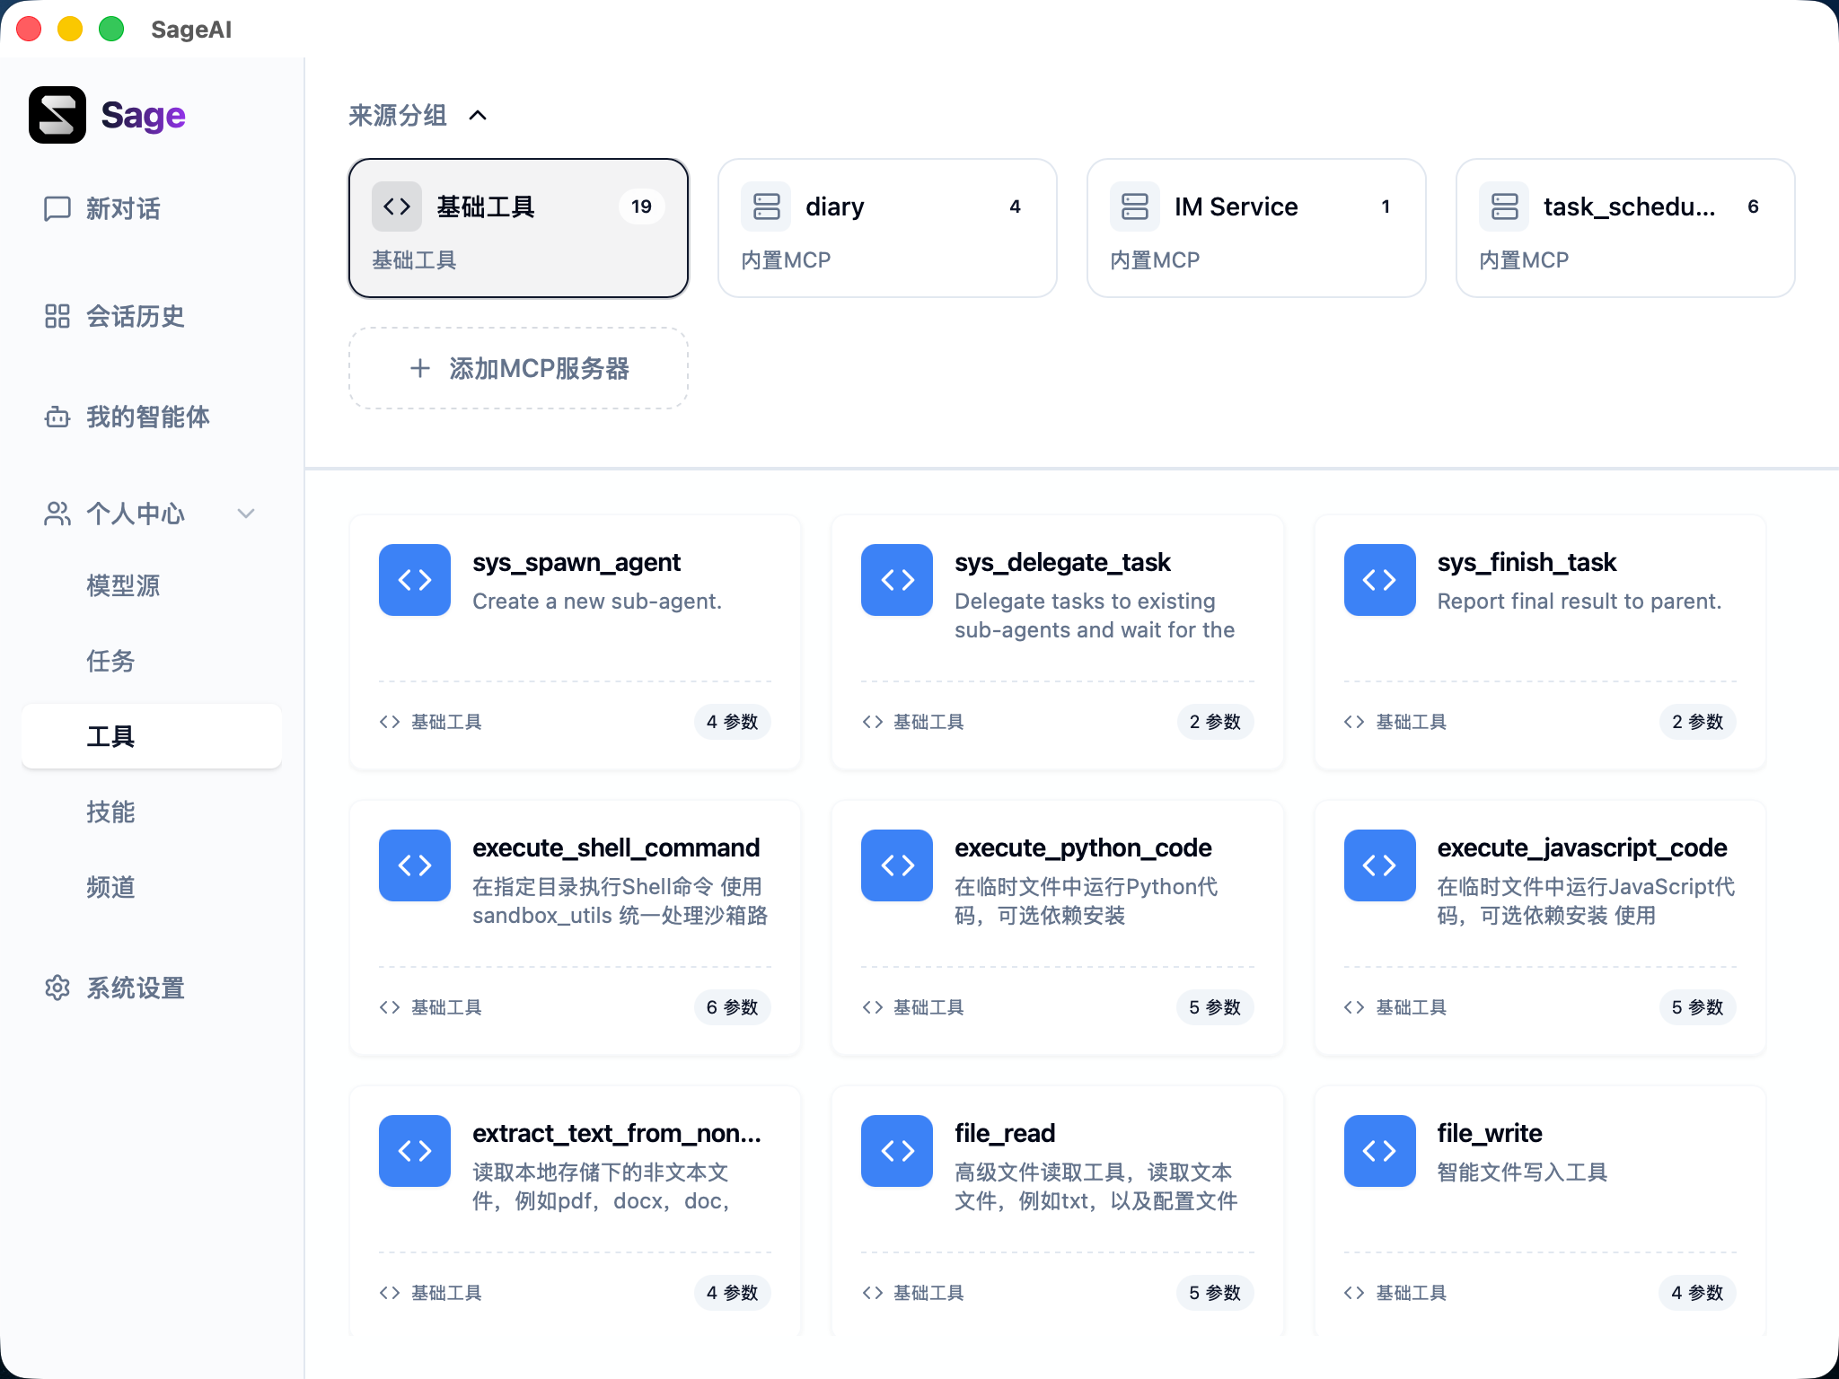The image size is (1839, 1379).
Task: Open 系统设置 via the gear icon
Action: click(57, 988)
